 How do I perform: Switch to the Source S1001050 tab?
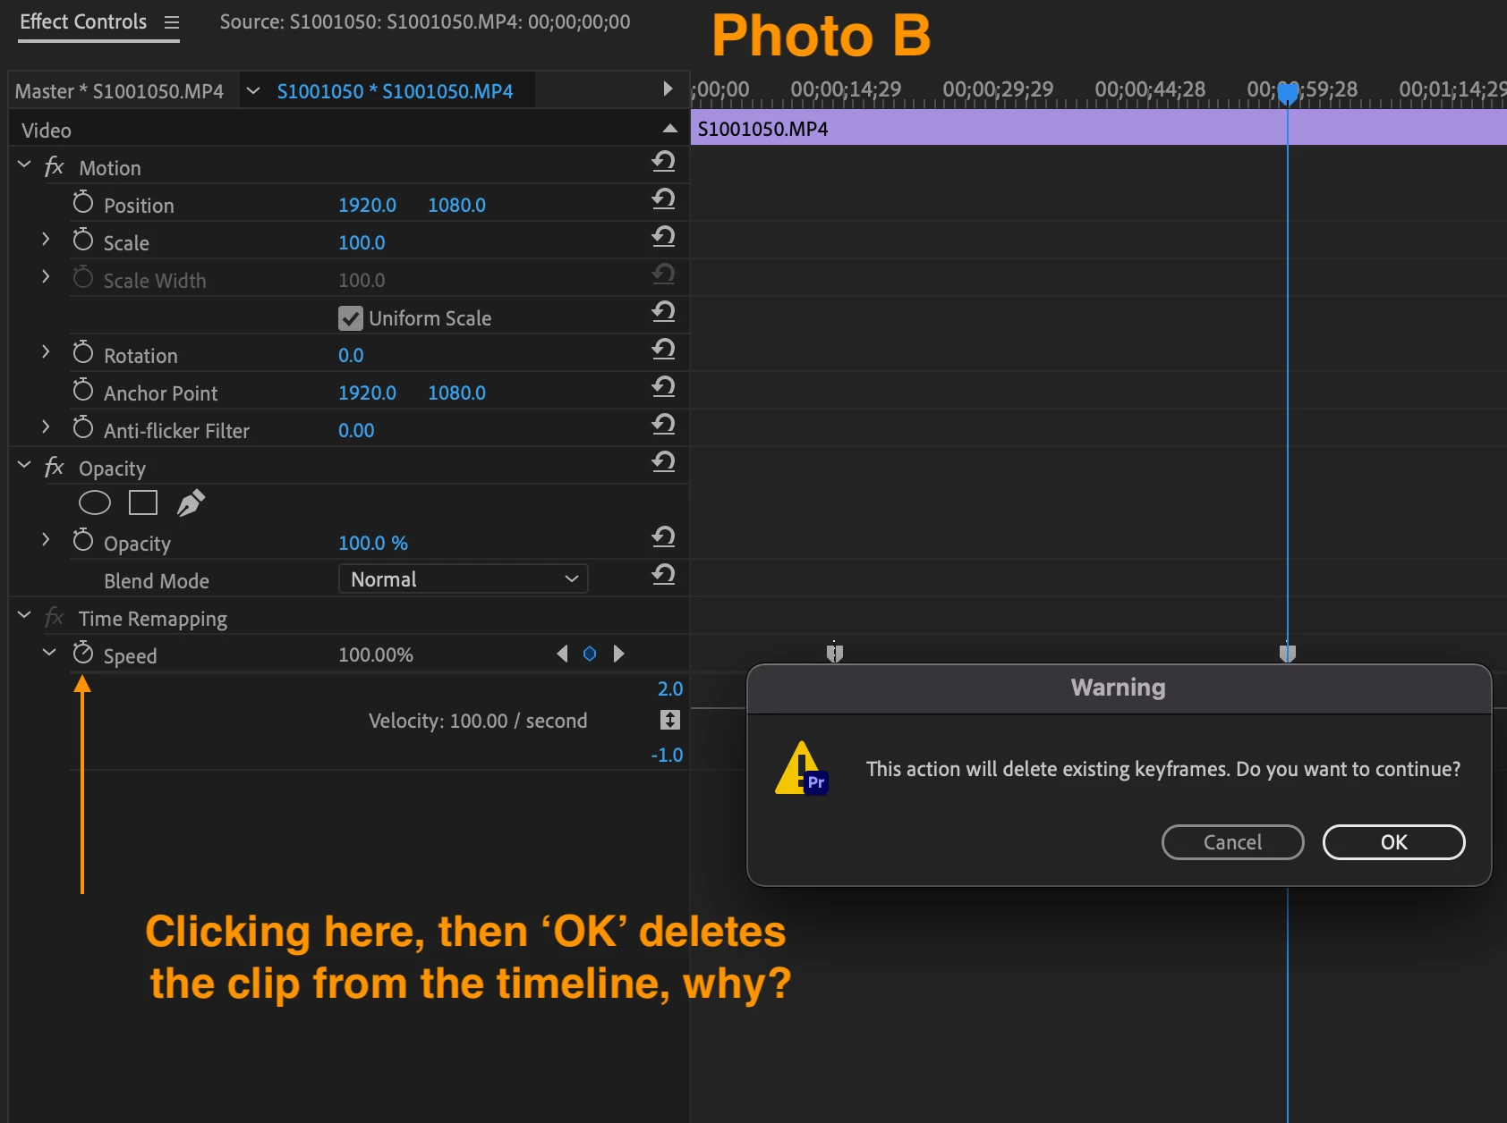pos(425,21)
